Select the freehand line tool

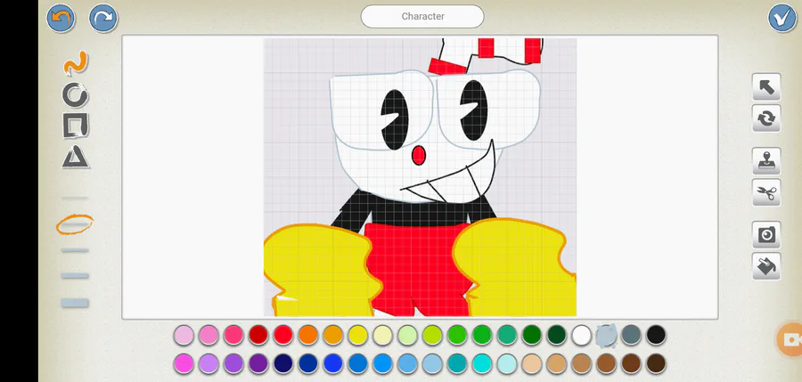click(76, 63)
